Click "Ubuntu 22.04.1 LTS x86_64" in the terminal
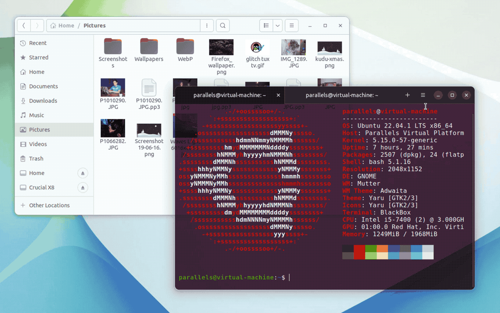 [405, 126]
